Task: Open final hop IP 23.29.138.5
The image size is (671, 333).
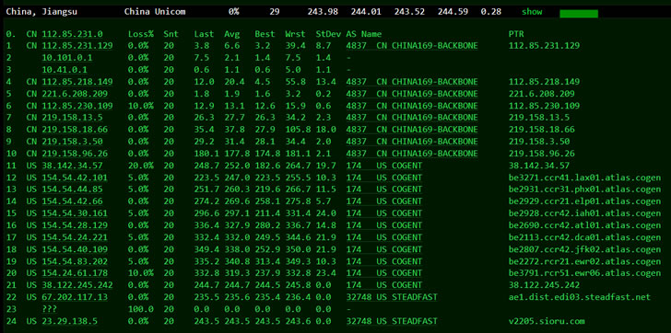Action: (x=70, y=321)
